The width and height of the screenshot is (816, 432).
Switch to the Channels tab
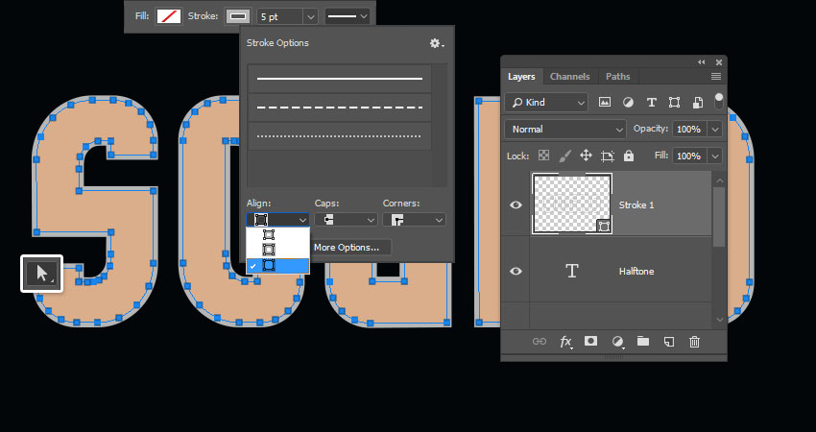tap(570, 77)
